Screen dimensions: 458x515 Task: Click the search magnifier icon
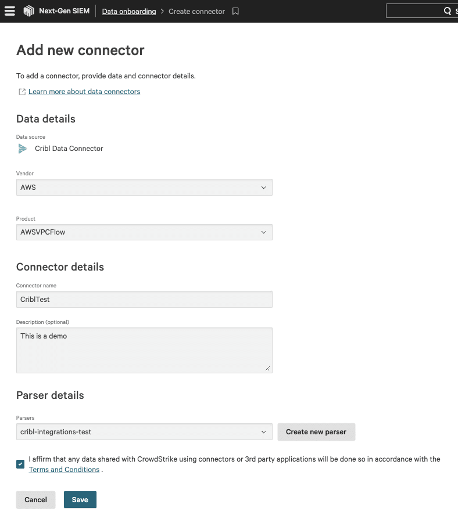pos(448,11)
